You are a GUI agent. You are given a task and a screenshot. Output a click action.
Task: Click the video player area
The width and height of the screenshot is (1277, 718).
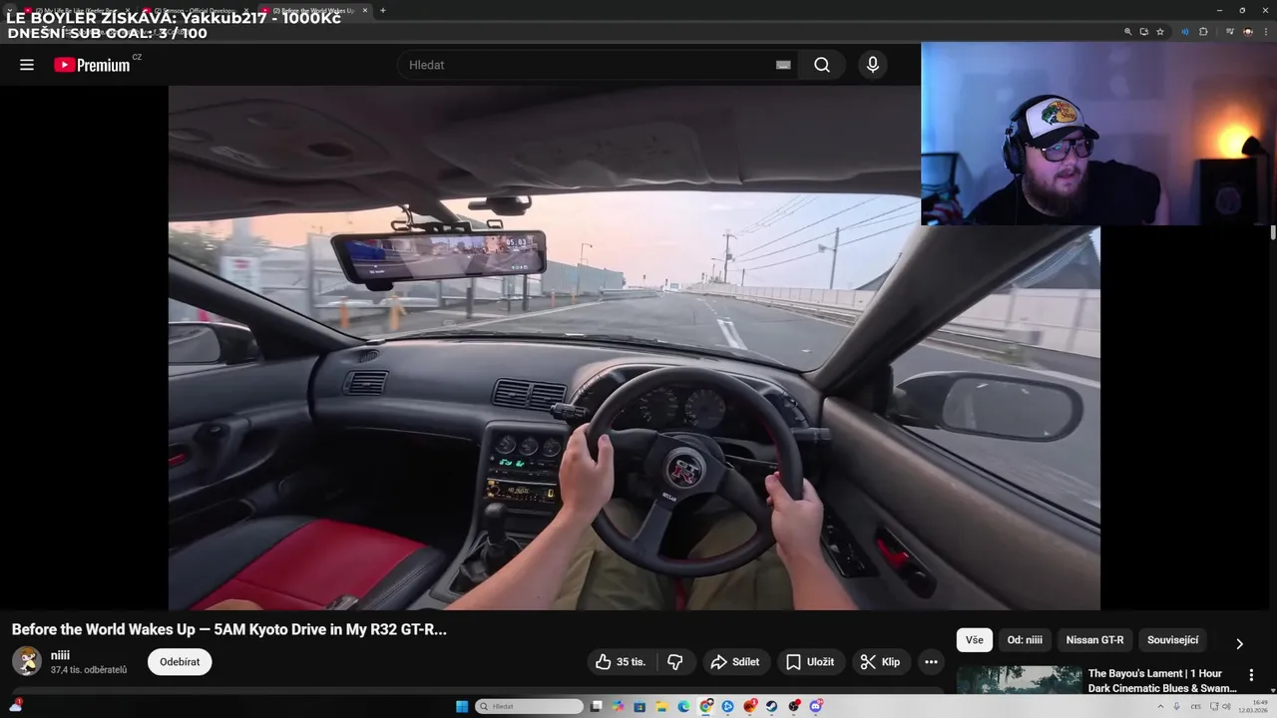(x=634, y=347)
